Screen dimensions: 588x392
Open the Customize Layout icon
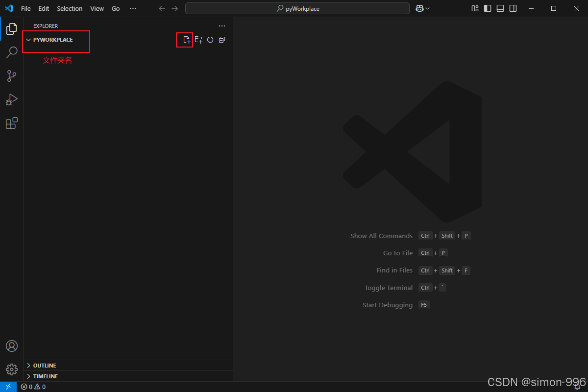pos(475,8)
